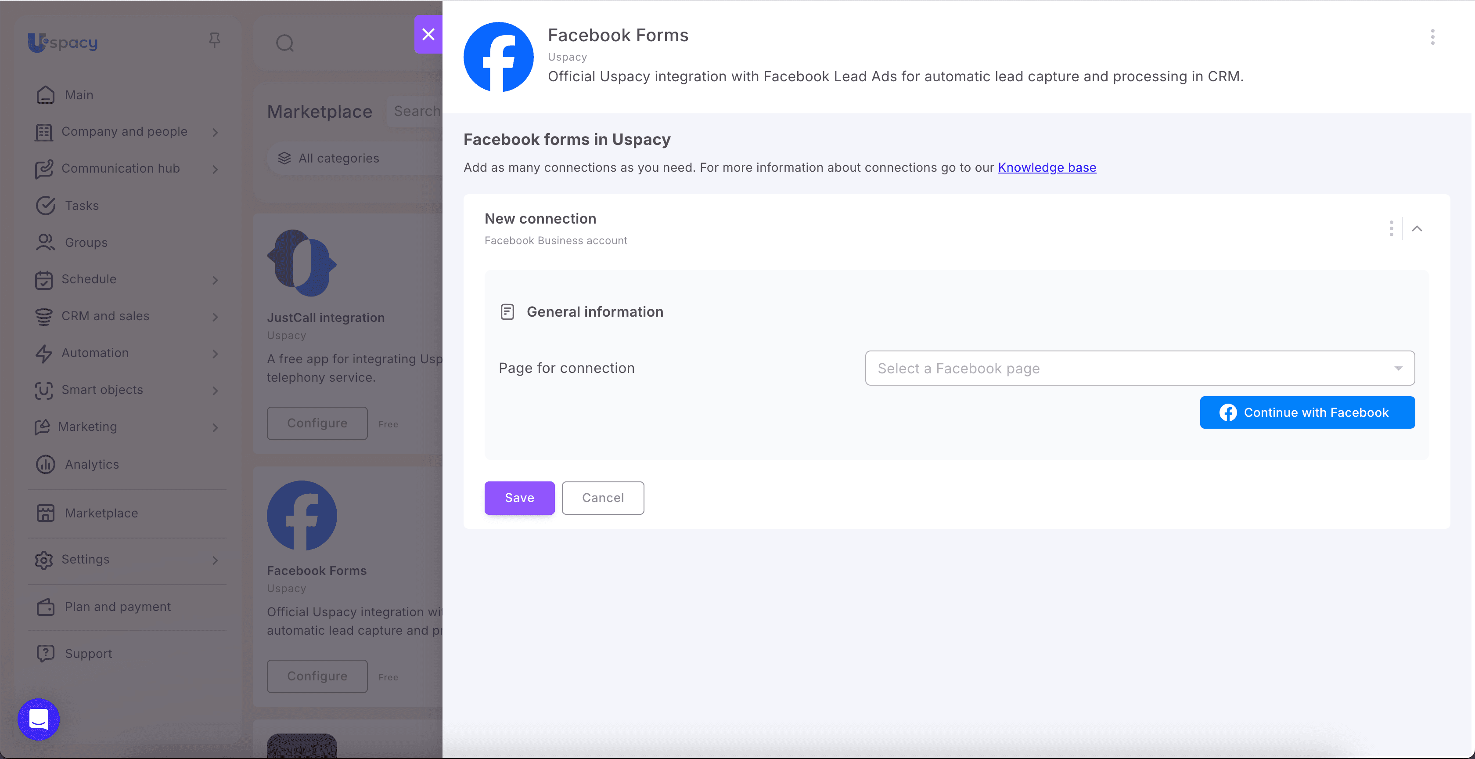Viewport: 1475px width, 759px height.
Task: Collapse the New connection section
Action: pyautogui.click(x=1417, y=228)
